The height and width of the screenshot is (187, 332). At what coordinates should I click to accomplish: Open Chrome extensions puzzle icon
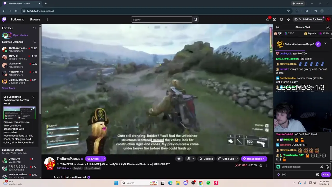297,11
